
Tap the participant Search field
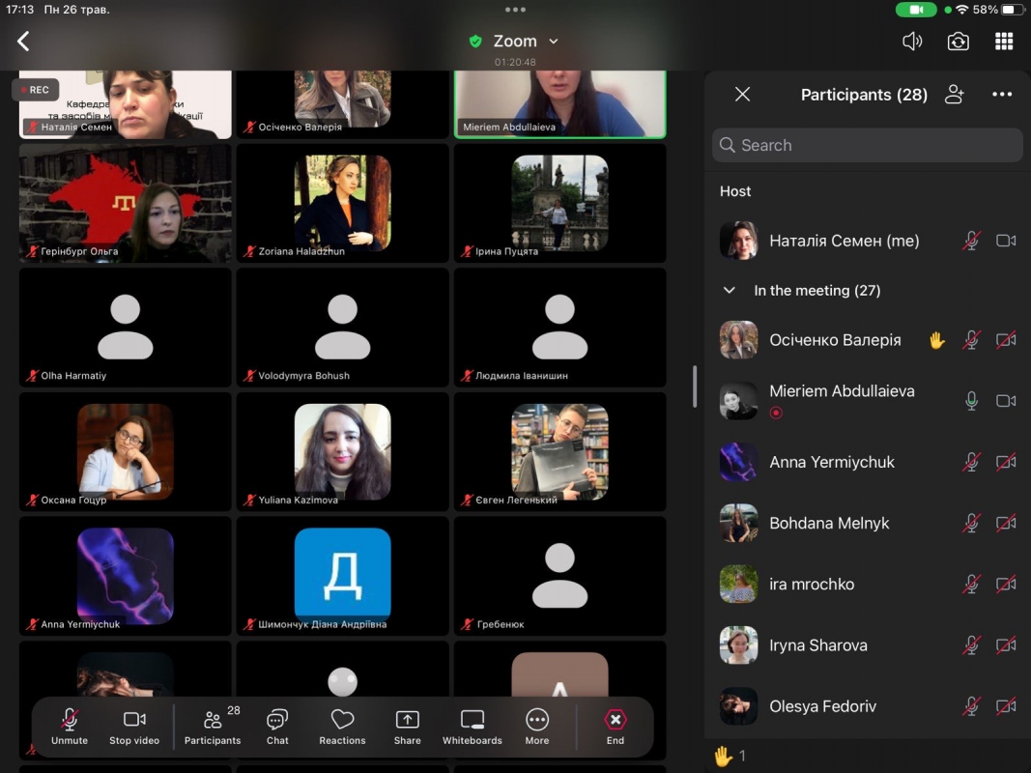[x=867, y=145]
